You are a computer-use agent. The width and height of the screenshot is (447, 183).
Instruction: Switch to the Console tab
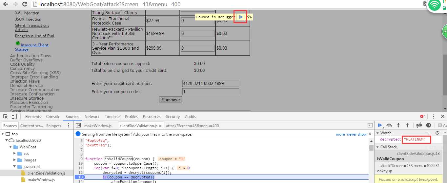pyautogui.click(x=53, y=117)
